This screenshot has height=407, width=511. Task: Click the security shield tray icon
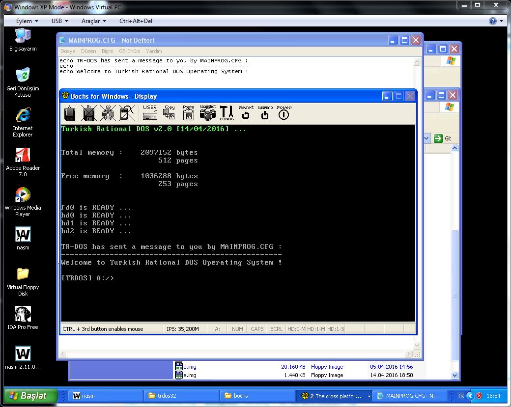pyautogui.click(x=479, y=396)
